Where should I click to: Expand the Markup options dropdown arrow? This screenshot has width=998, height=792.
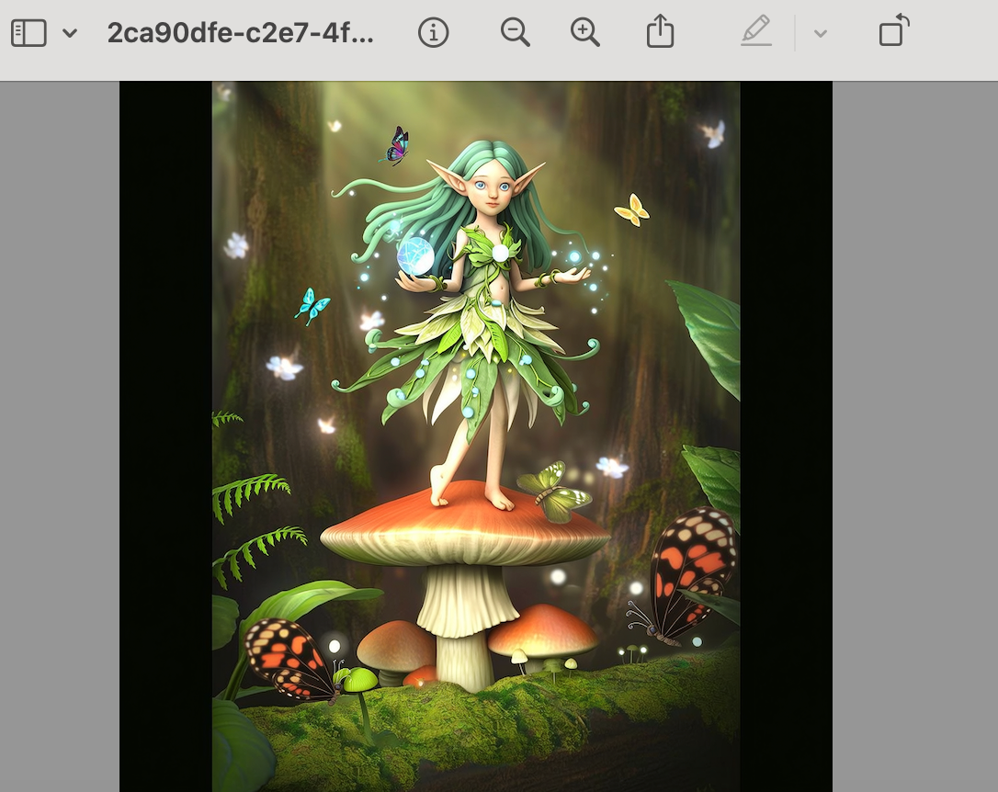click(821, 33)
